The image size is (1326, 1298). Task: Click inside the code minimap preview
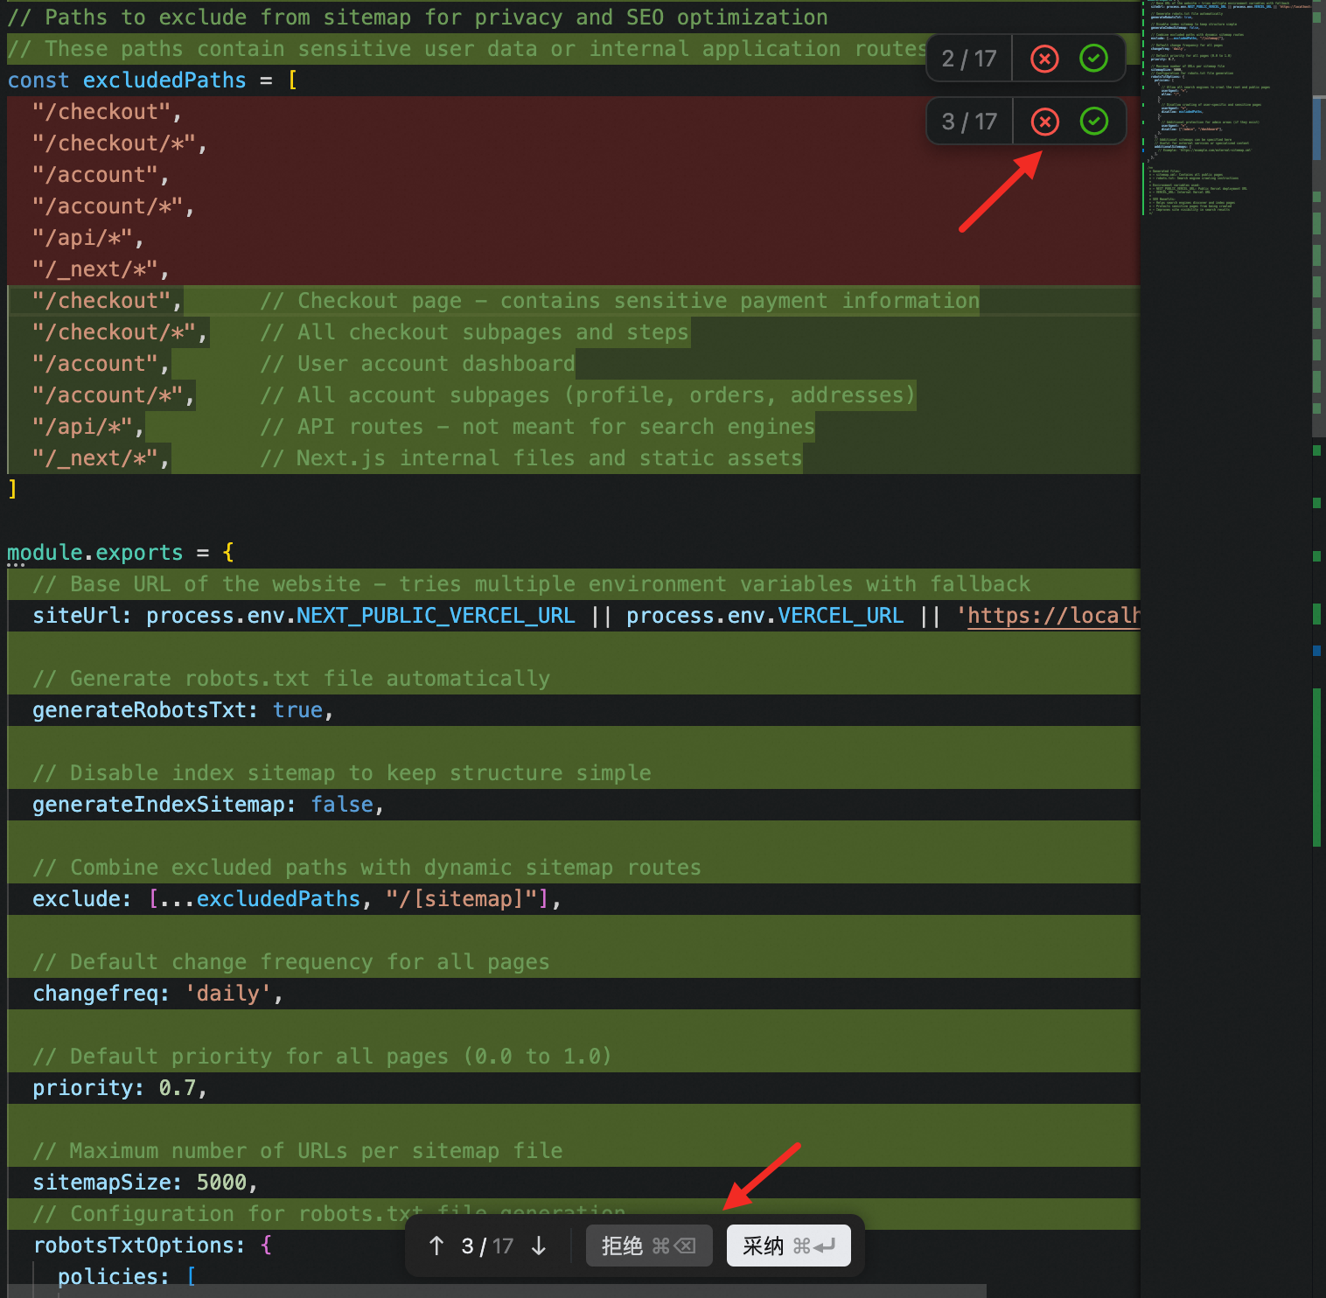click(1225, 109)
